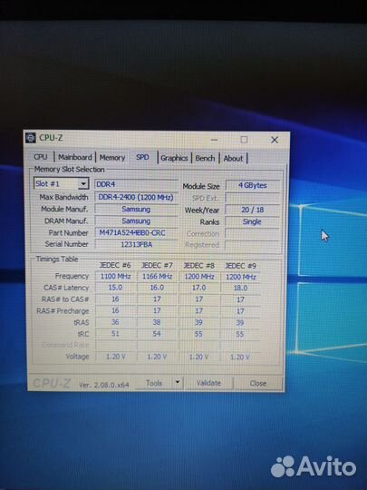Viewport: 367px width, 490px height.
Task: Click the Ranks value Single
Action: pos(253,221)
